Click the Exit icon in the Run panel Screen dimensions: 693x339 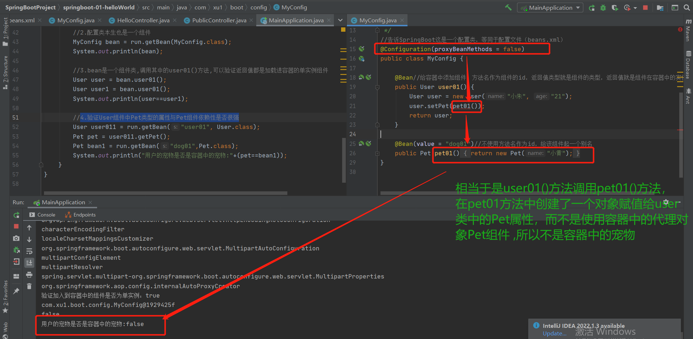pos(16,262)
